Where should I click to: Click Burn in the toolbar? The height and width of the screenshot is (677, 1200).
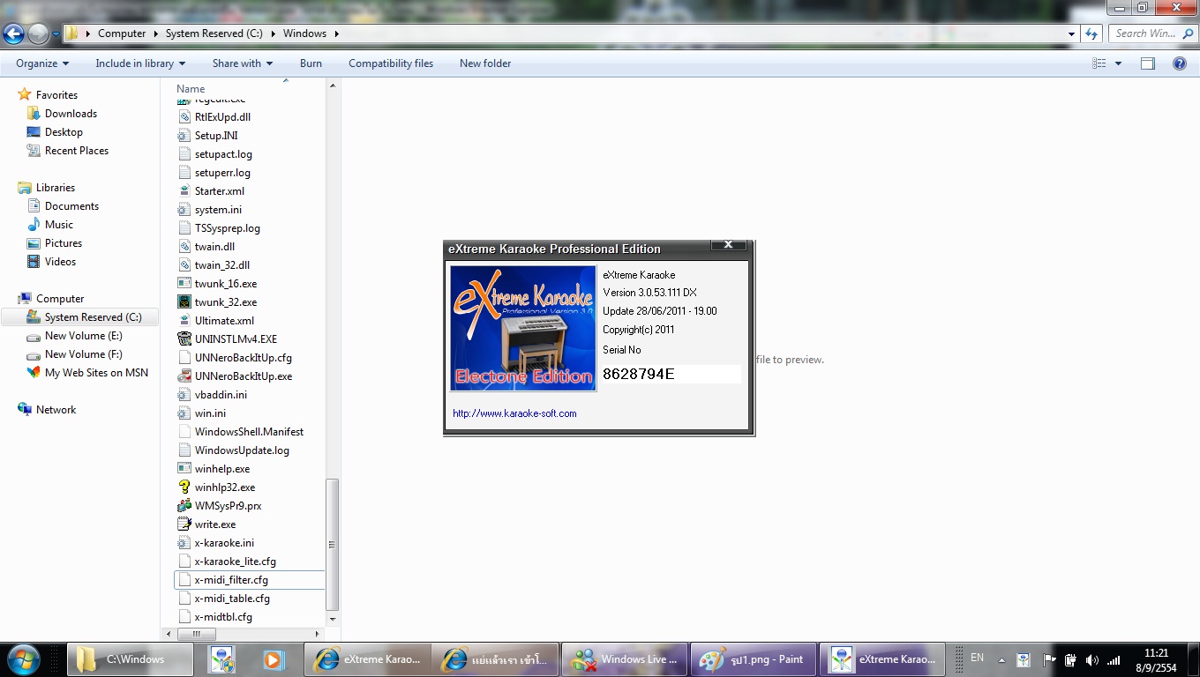[x=311, y=63]
